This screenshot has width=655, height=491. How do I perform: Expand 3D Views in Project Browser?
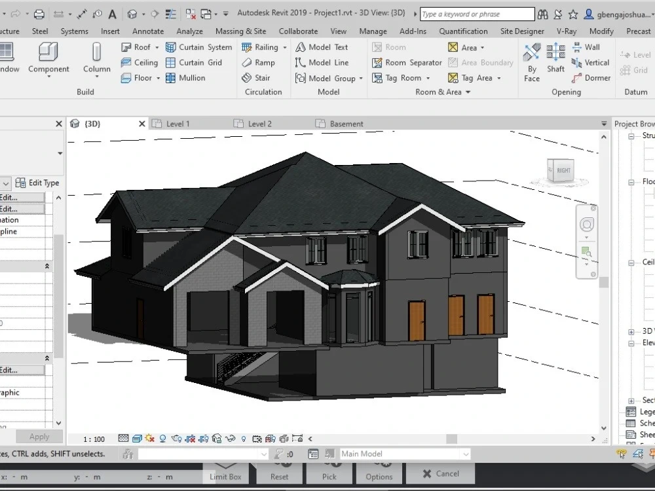(x=631, y=331)
